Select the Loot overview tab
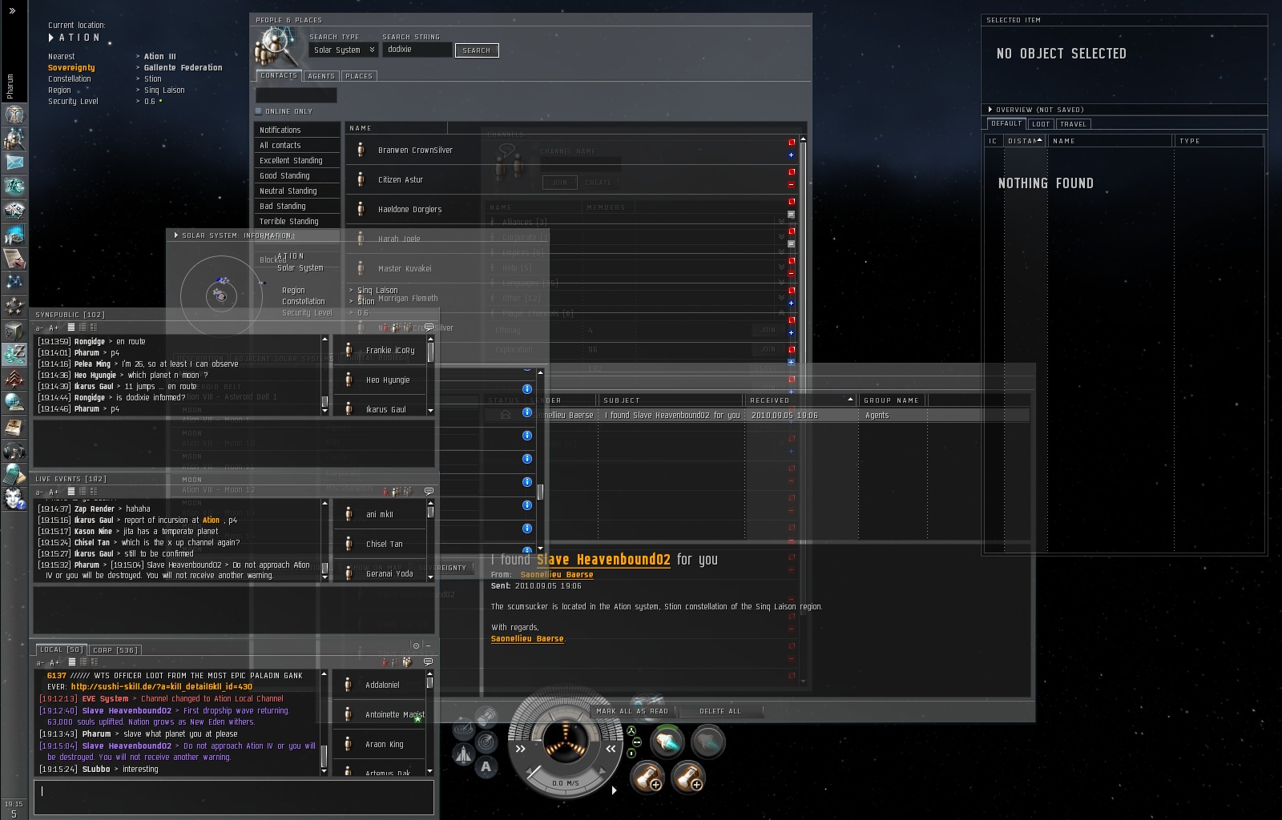1282x820 pixels. pyautogui.click(x=1041, y=124)
